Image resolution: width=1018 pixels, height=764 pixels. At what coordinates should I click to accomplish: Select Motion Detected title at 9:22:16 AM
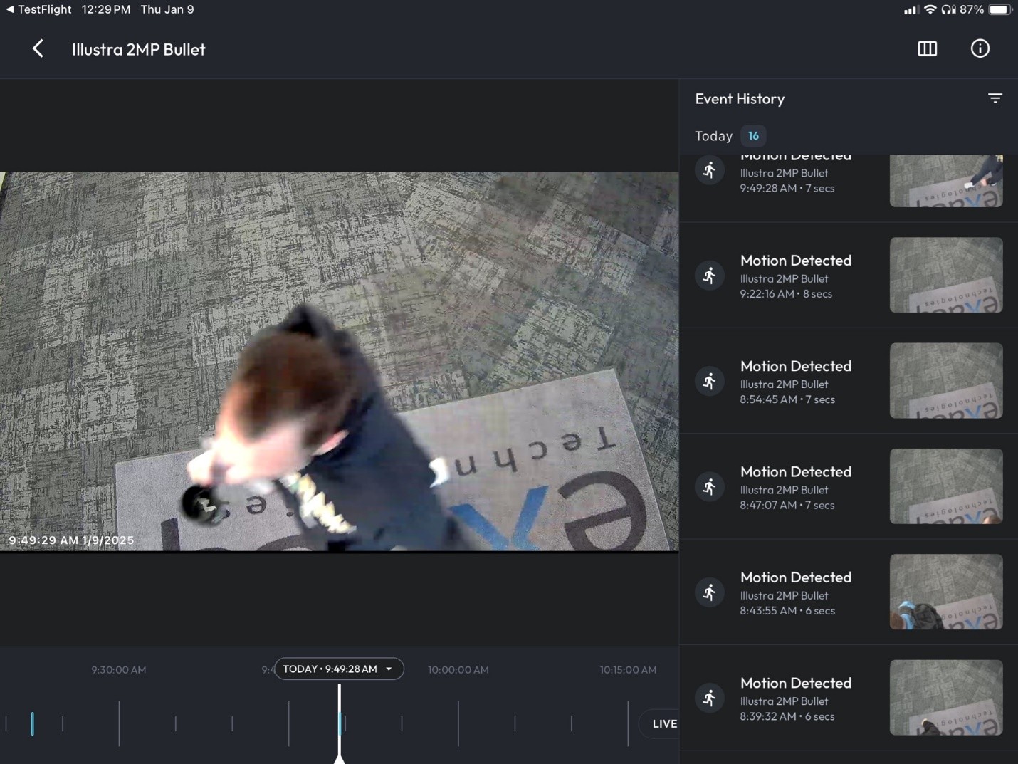pyautogui.click(x=796, y=261)
